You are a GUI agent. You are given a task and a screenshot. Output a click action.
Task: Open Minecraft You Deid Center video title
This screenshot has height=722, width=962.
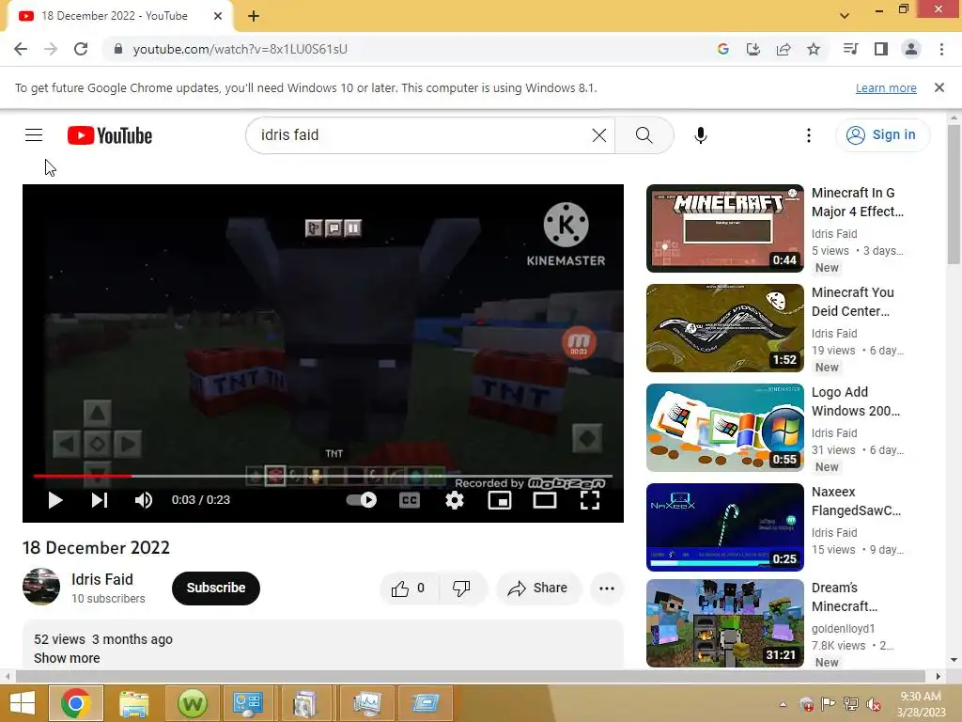click(x=853, y=302)
